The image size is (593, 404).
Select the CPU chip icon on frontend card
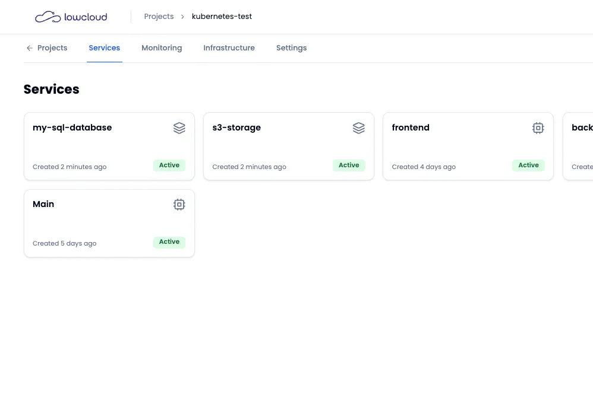[538, 128]
